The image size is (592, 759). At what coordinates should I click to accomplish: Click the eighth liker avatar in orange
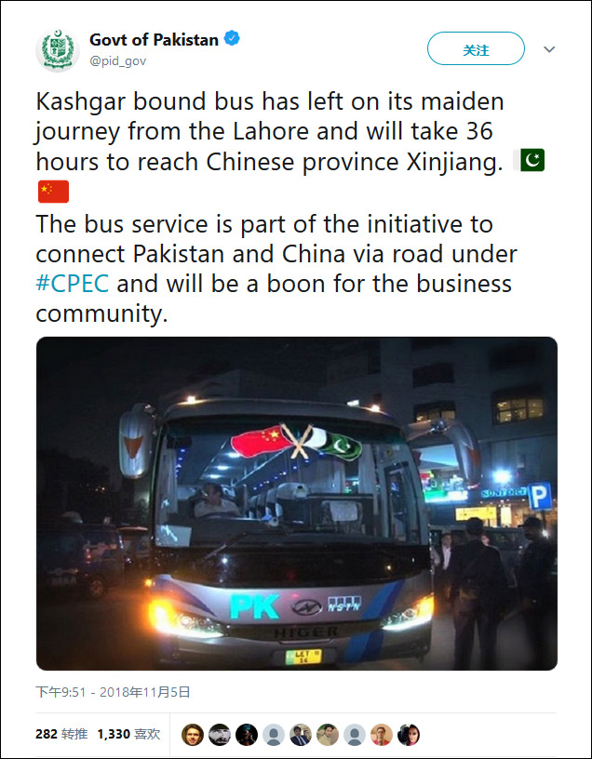click(382, 735)
